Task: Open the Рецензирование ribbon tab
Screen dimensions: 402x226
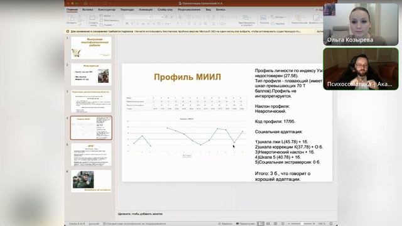Action: click(189, 9)
